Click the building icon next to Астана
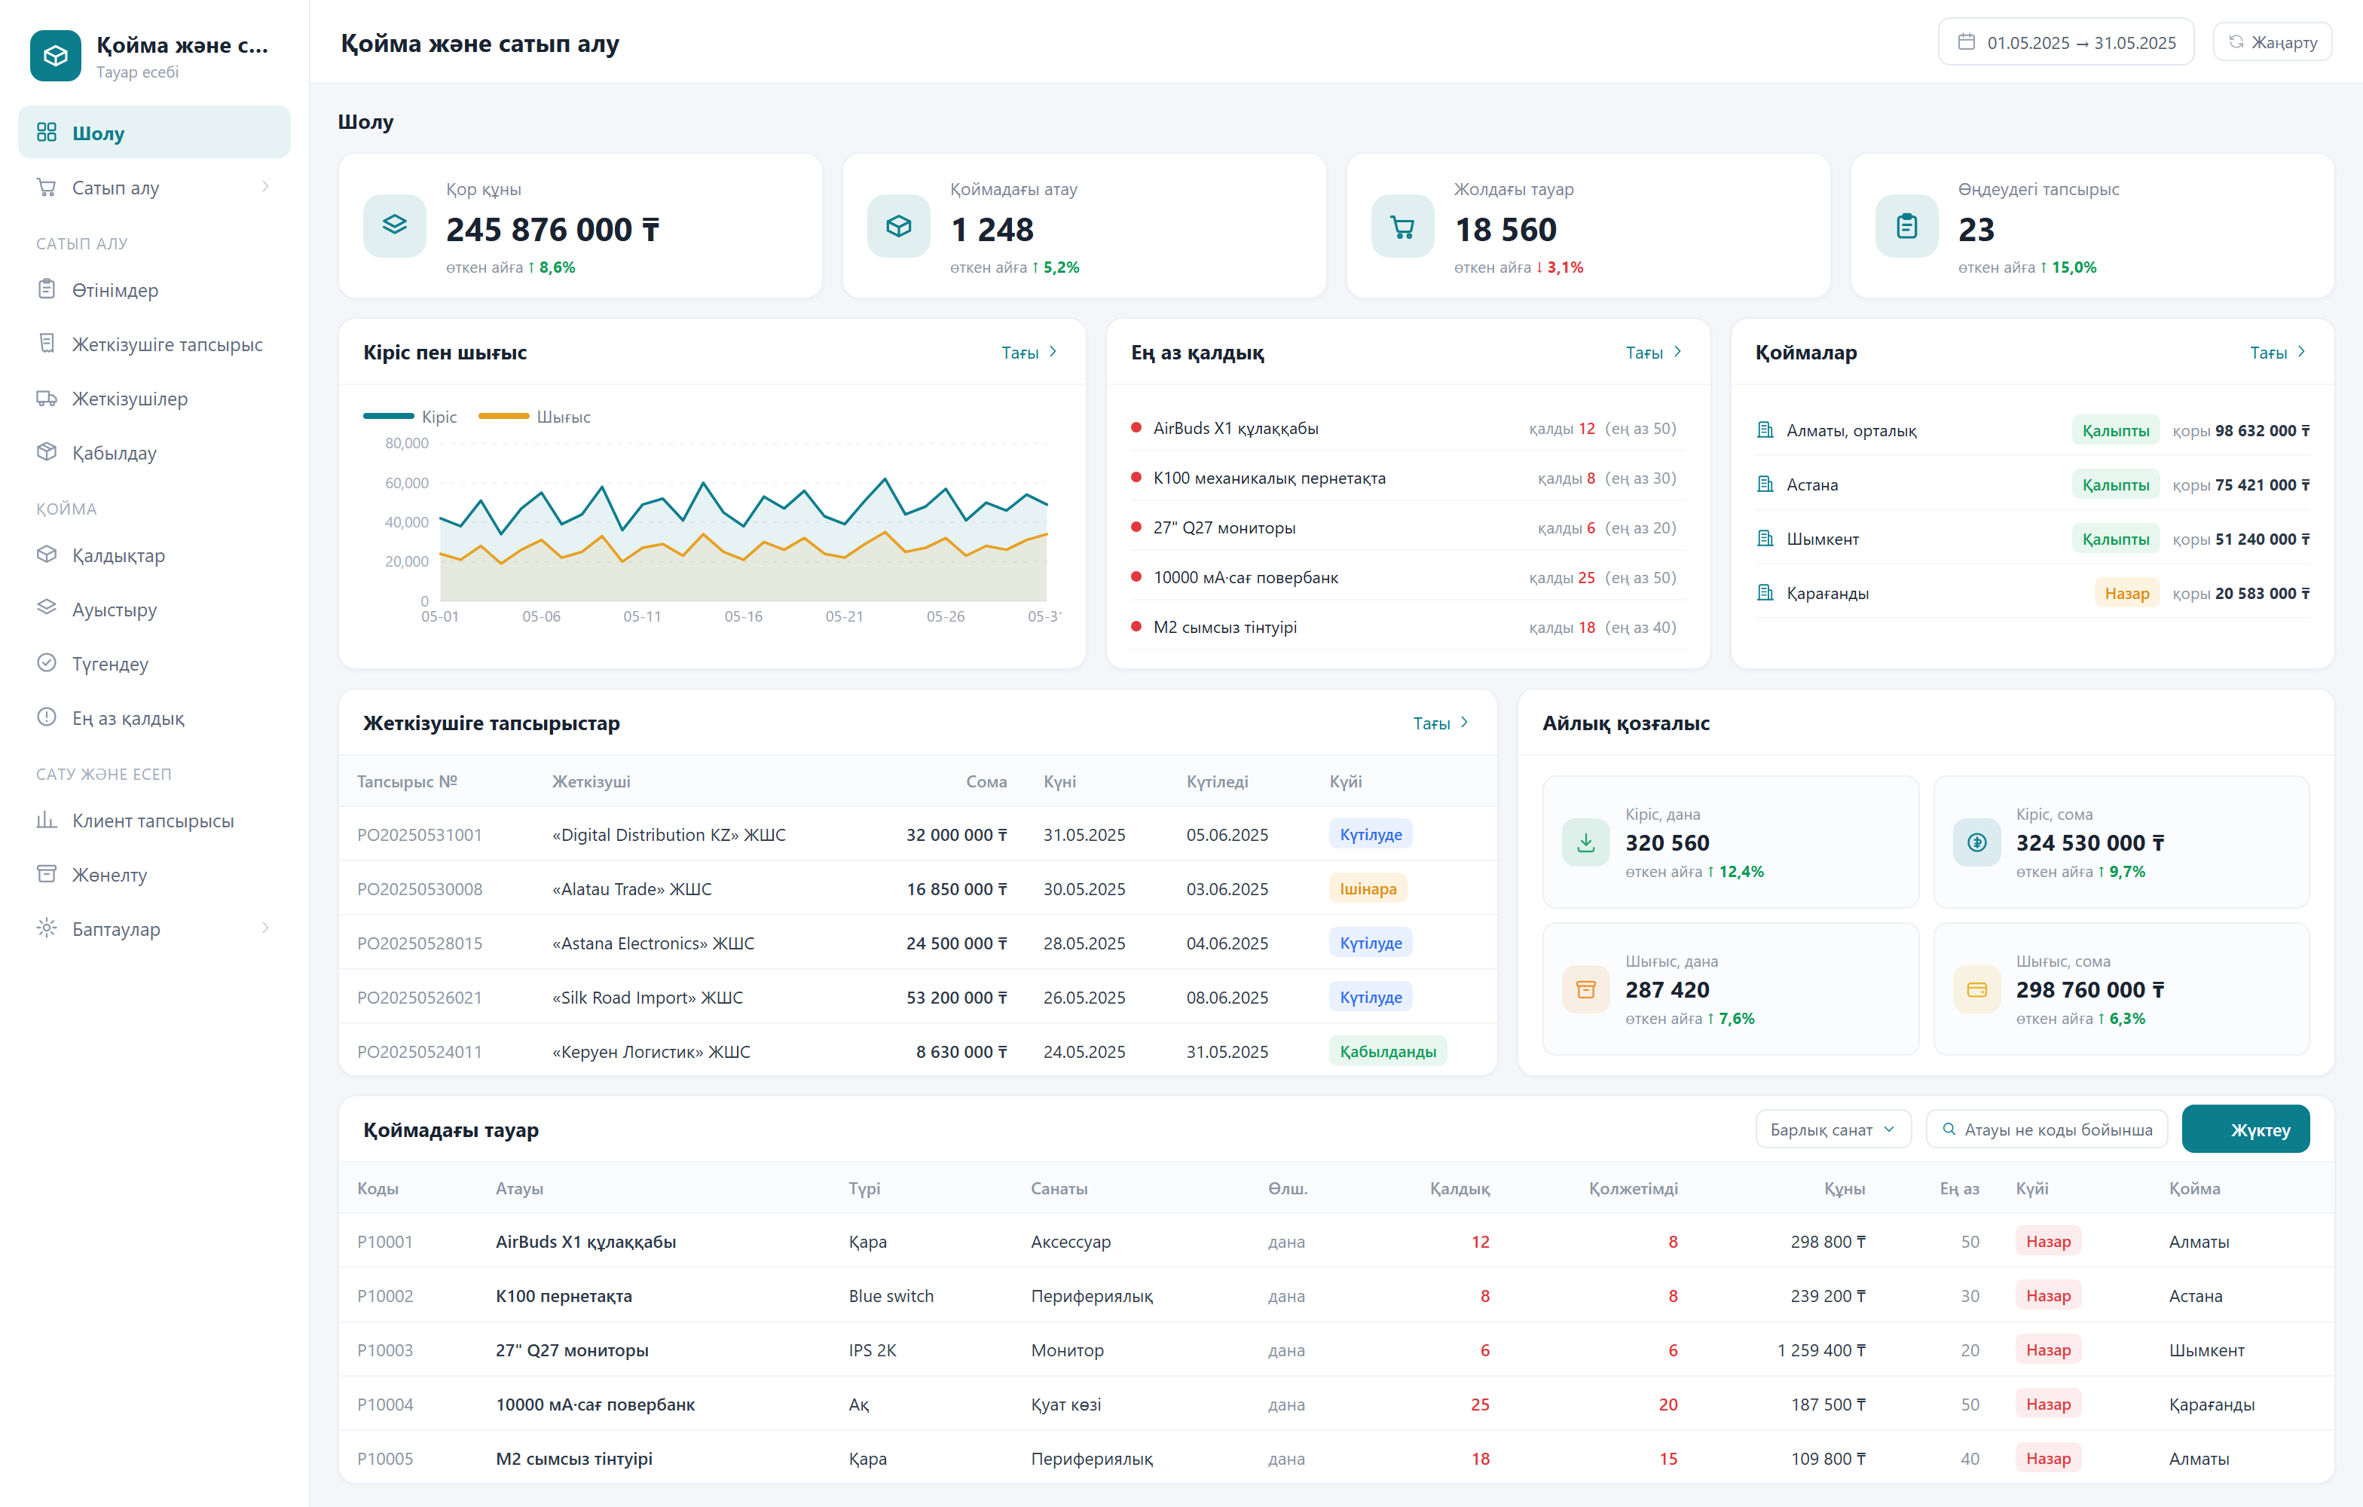 pos(1765,484)
